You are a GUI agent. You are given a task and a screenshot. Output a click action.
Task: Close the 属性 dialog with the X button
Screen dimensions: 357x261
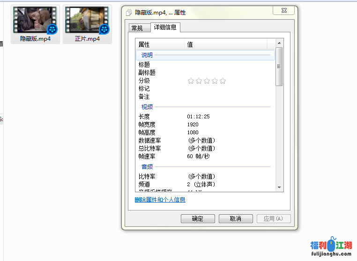tap(284, 11)
